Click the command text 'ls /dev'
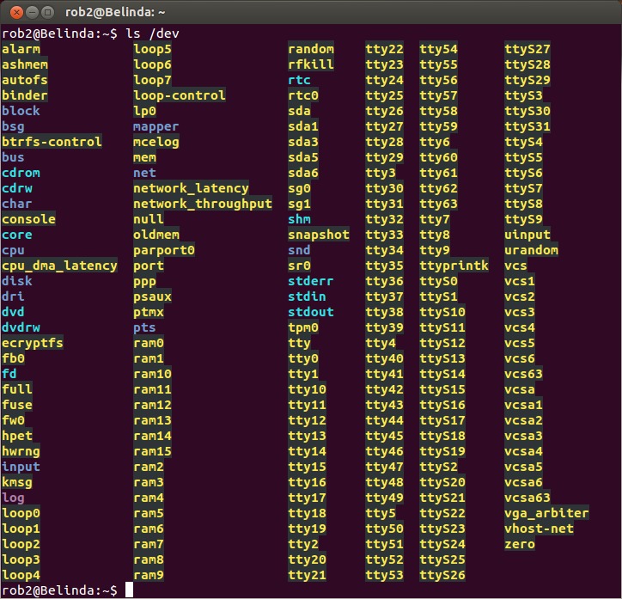 point(152,34)
